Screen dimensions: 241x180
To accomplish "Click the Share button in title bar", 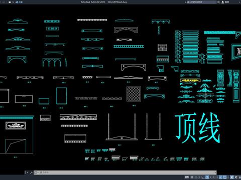I will coord(19,2).
